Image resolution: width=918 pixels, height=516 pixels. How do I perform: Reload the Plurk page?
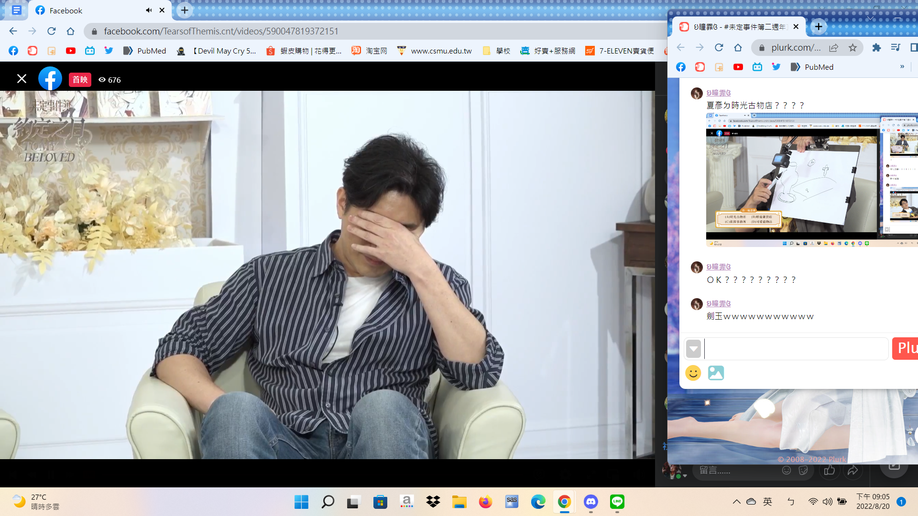coord(719,47)
